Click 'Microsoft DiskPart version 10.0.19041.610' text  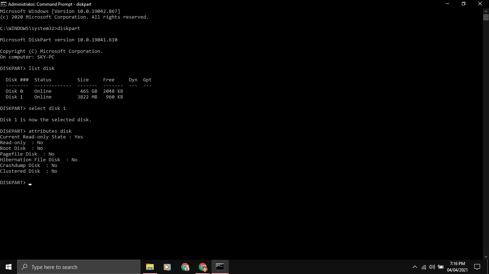pyautogui.click(x=59, y=40)
